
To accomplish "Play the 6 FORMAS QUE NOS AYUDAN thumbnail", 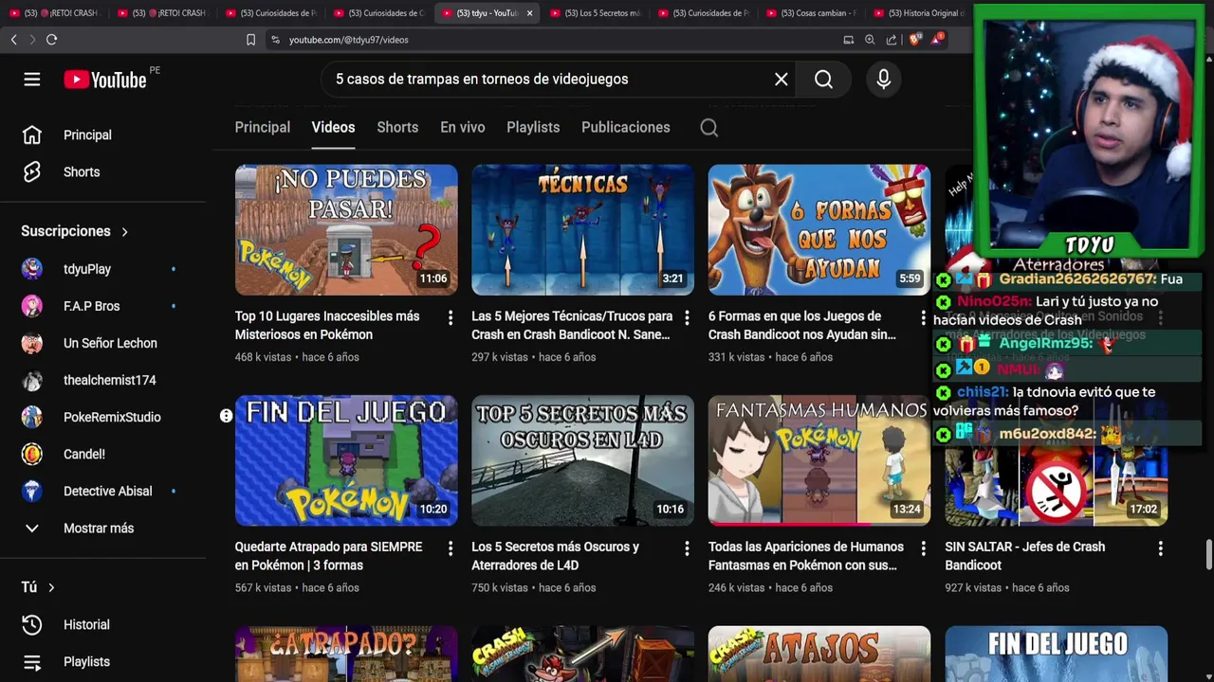I will pyautogui.click(x=819, y=230).
